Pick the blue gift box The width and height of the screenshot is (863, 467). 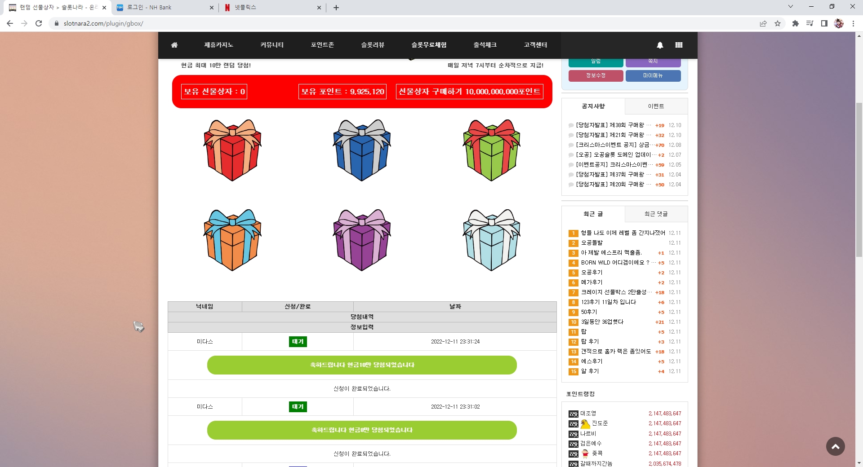pyautogui.click(x=362, y=150)
